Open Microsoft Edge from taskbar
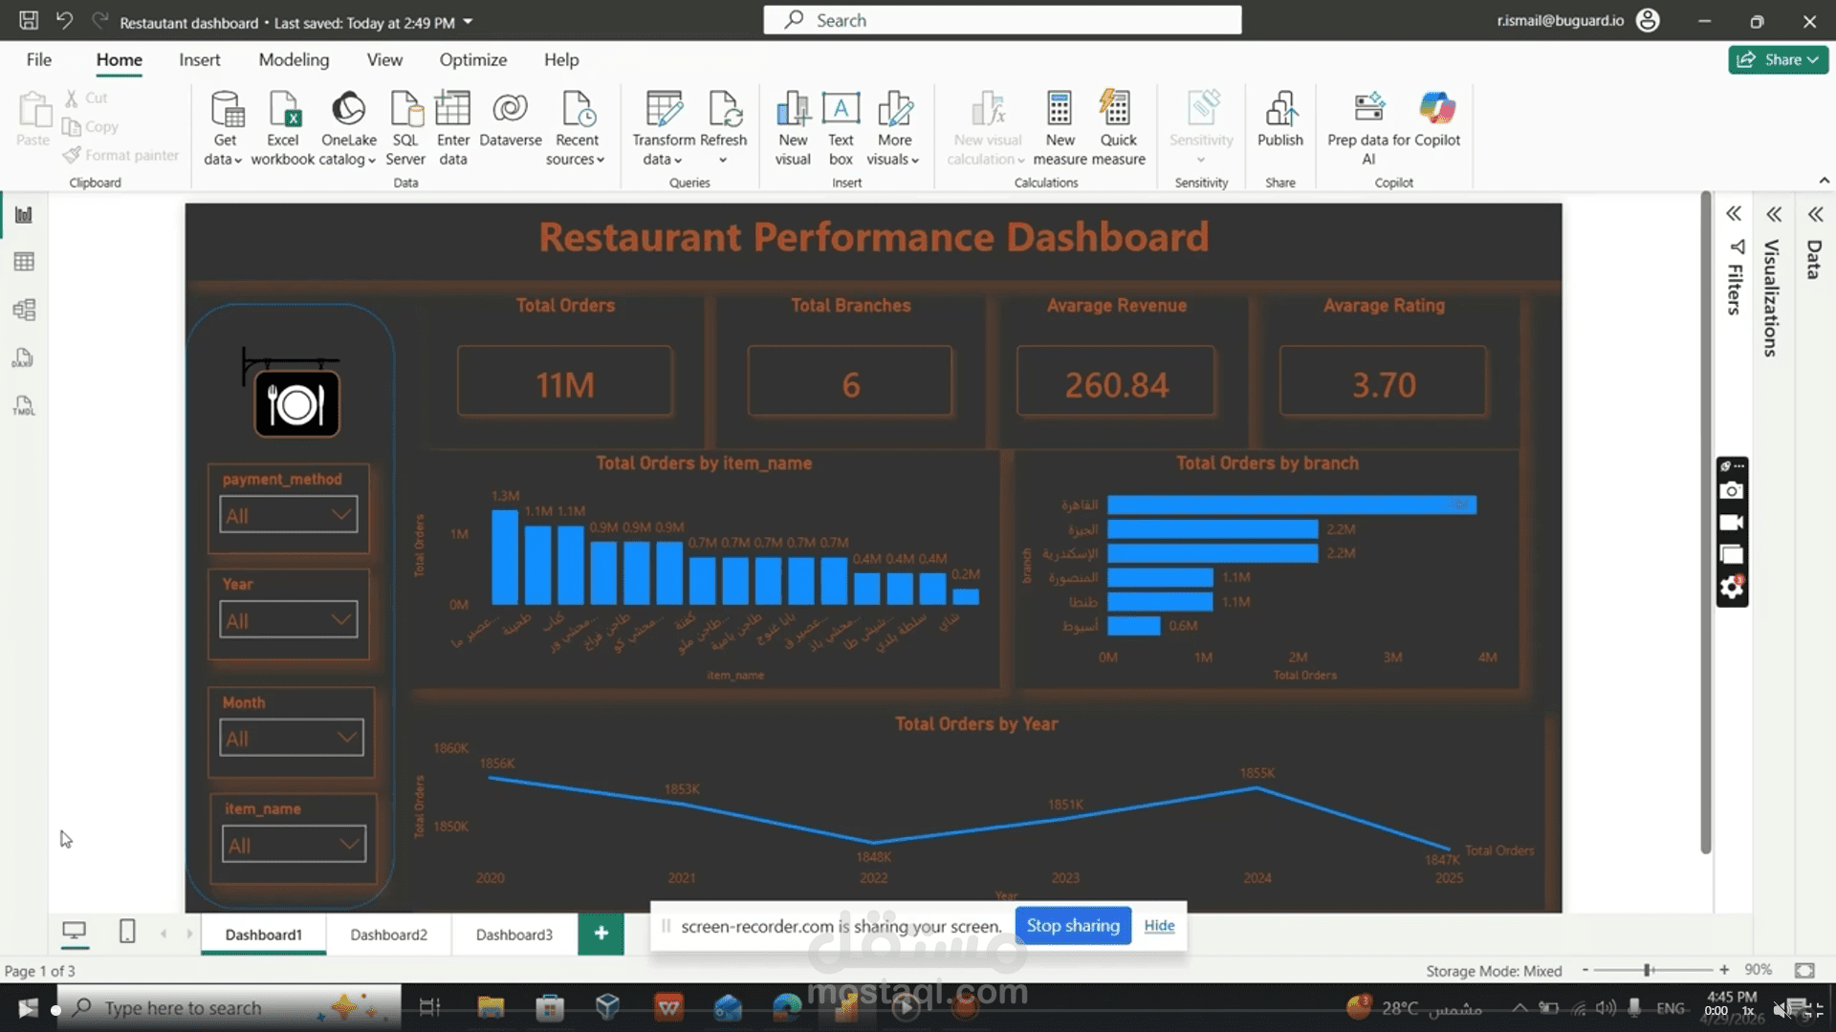 pos(787,1007)
